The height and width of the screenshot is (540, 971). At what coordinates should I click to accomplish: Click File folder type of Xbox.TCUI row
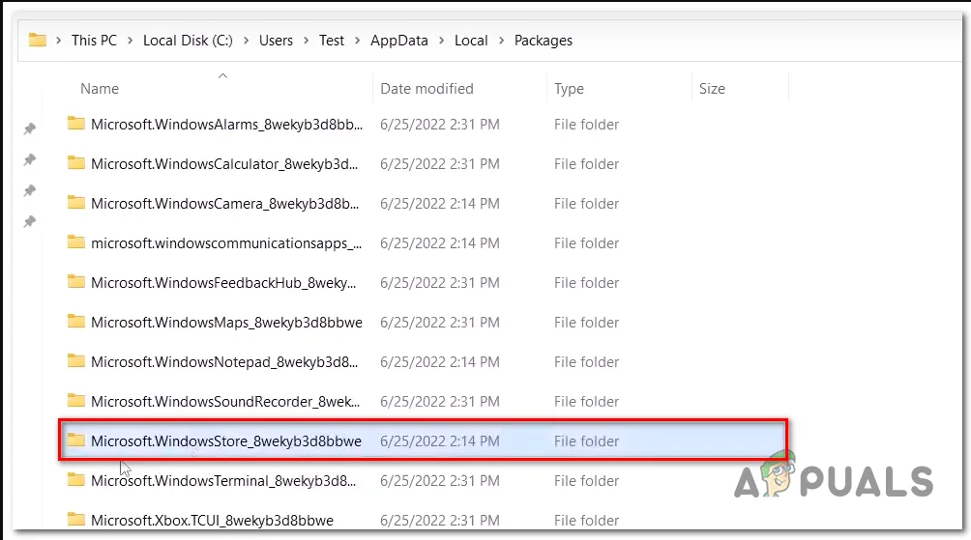(586, 521)
